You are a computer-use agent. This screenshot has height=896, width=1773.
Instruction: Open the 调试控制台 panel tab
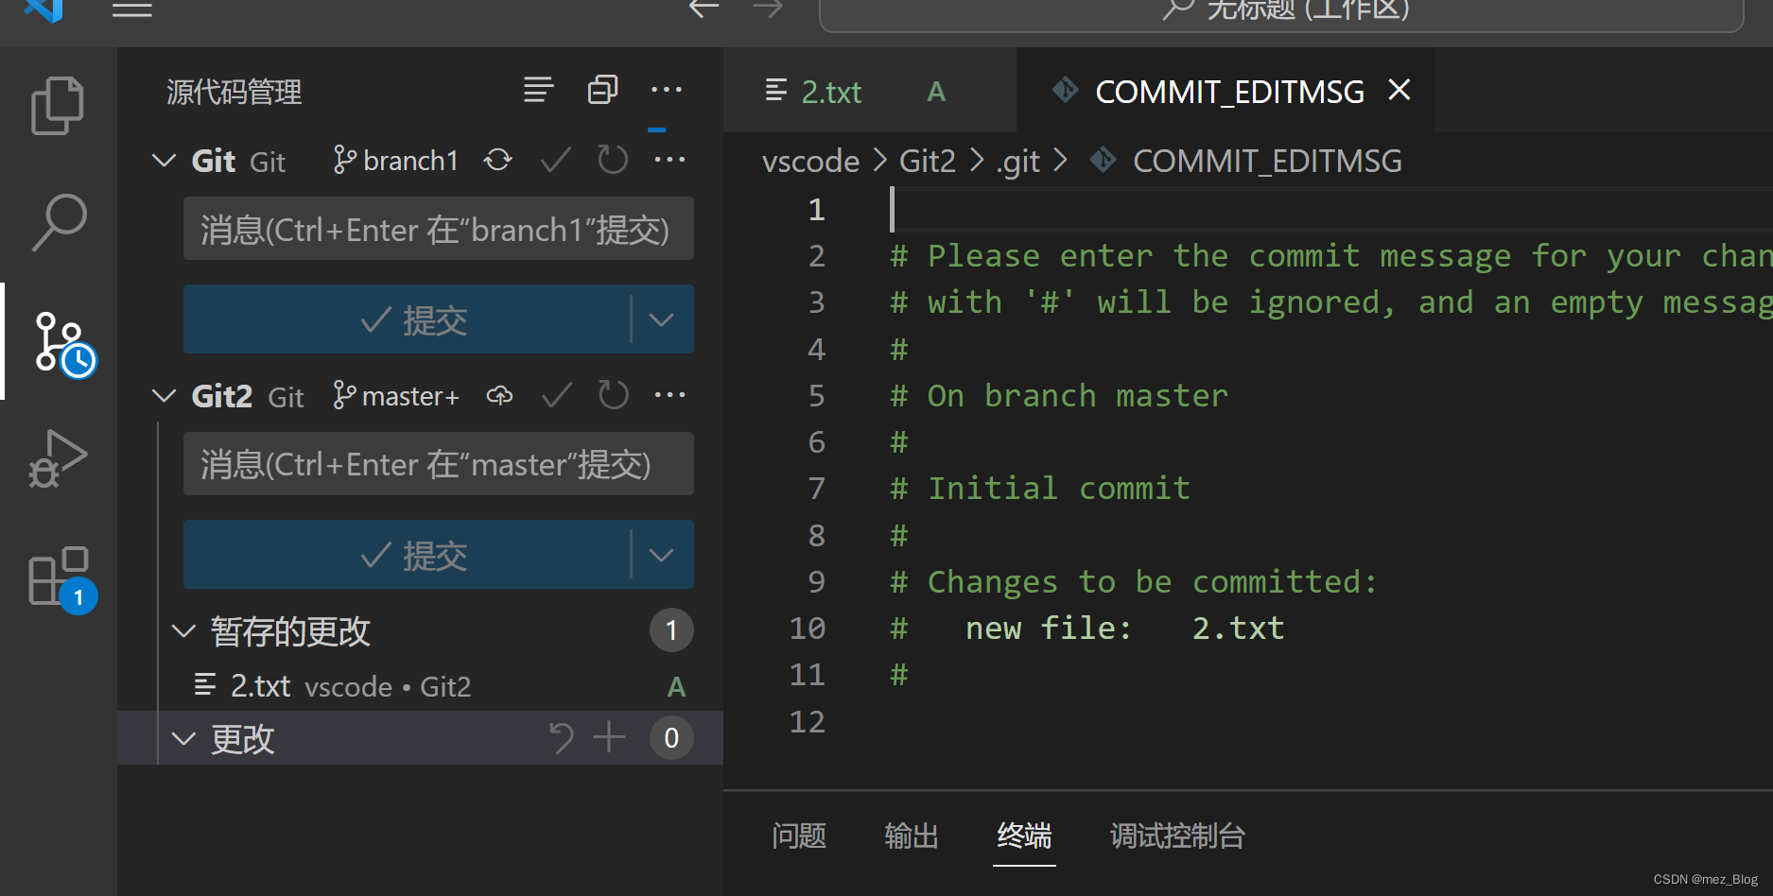pos(1177,836)
